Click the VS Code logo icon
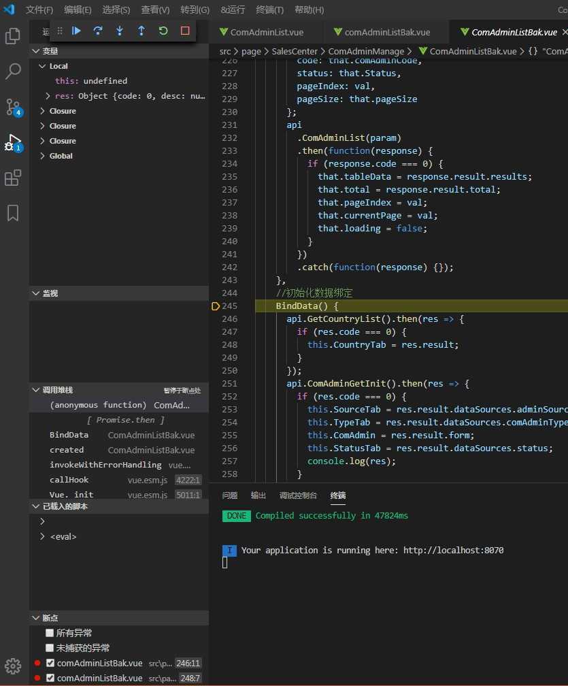This screenshot has width=568, height=686. (9, 10)
